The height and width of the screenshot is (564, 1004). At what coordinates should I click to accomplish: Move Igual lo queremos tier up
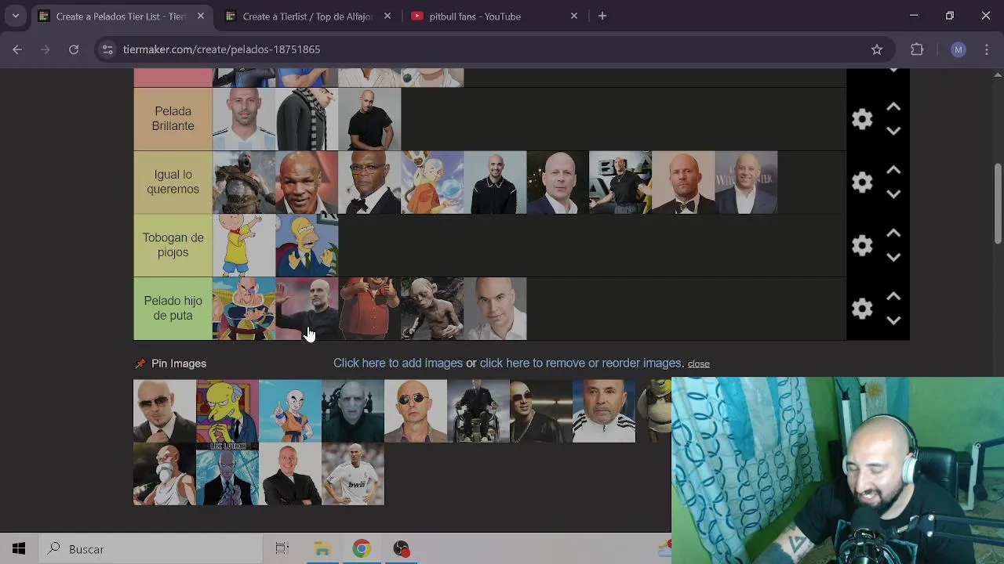[x=893, y=170]
